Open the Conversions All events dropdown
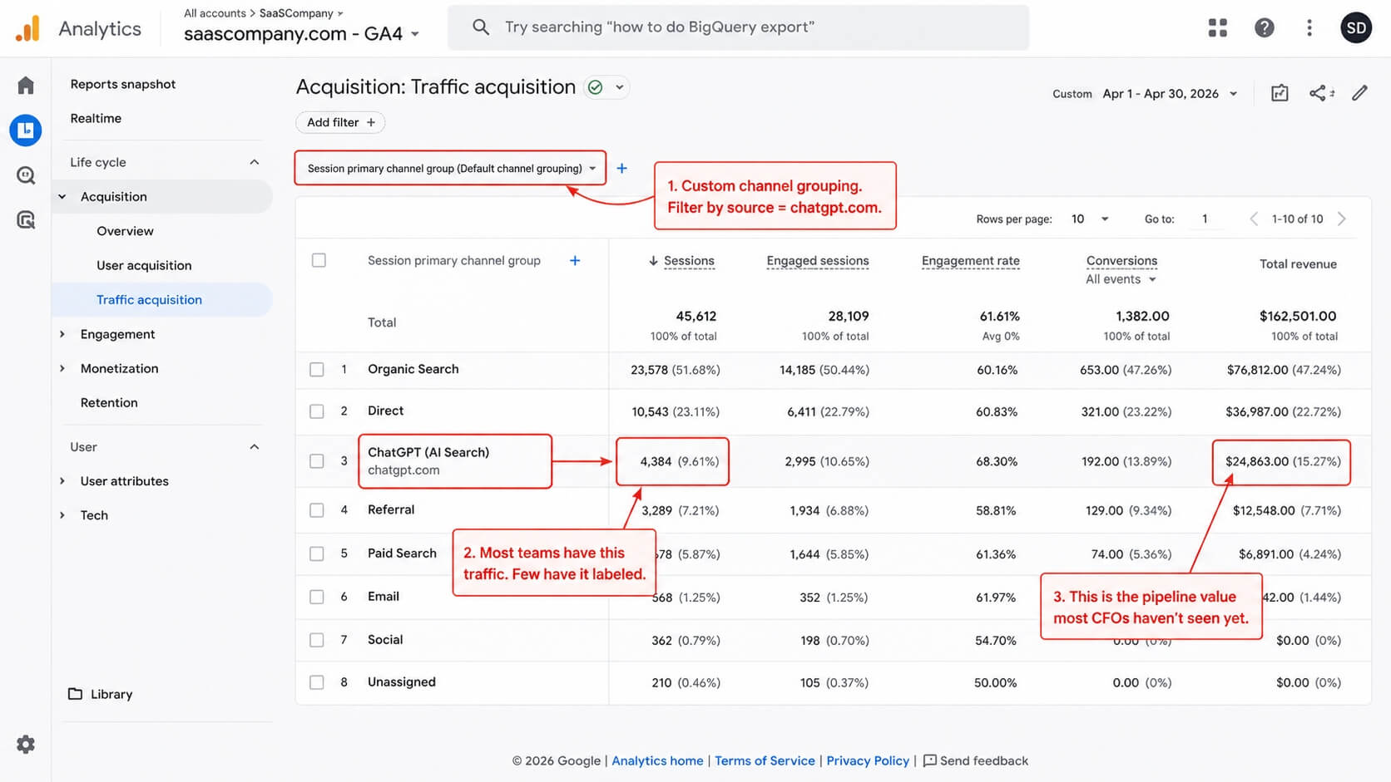 (x=1121, y=280)
